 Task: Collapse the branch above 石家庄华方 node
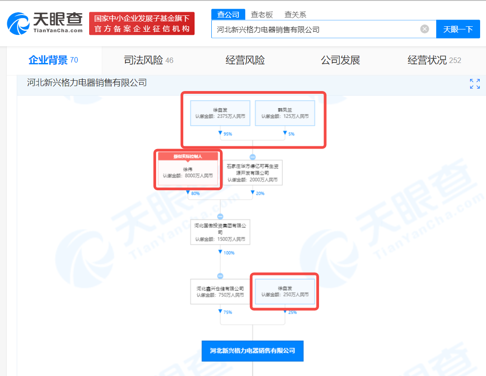(x=253, y=157)
